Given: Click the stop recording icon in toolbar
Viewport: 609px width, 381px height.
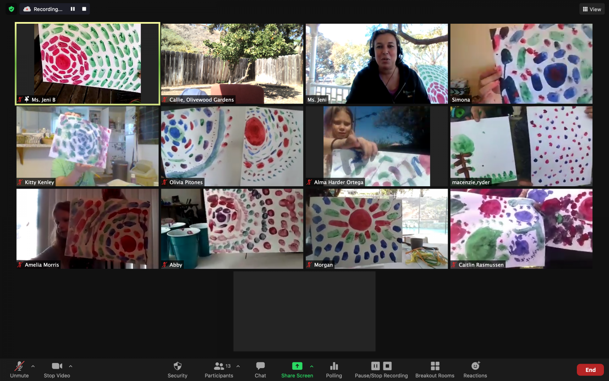Looking at the screenshot, I should click(387, 366).
